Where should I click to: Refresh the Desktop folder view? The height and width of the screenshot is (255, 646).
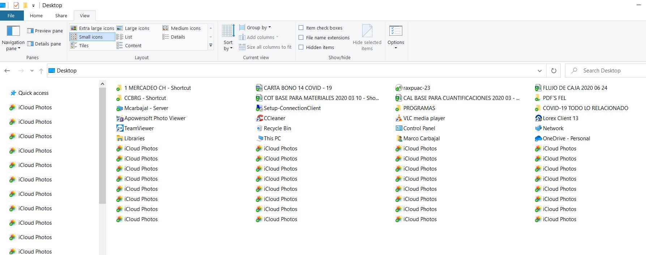coord(553,71)
